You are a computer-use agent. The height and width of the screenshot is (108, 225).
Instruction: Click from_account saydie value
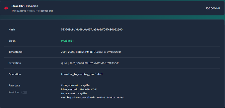pyautogui.click(x=85, y=86)
